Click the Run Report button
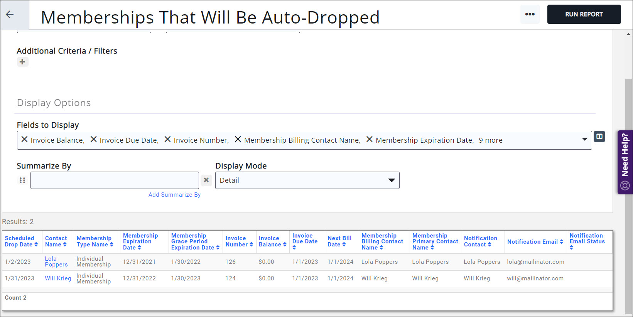The image size is (633, 317). coord(584,14)
